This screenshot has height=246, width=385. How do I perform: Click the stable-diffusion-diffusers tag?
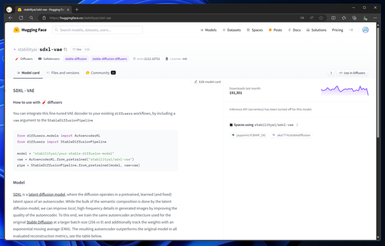click(109, 59)
